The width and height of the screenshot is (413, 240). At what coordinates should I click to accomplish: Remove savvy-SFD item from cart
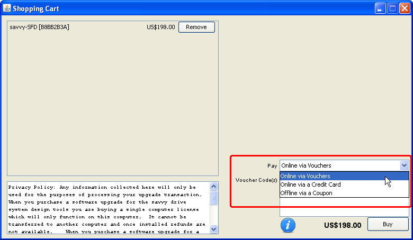point(196,27)
